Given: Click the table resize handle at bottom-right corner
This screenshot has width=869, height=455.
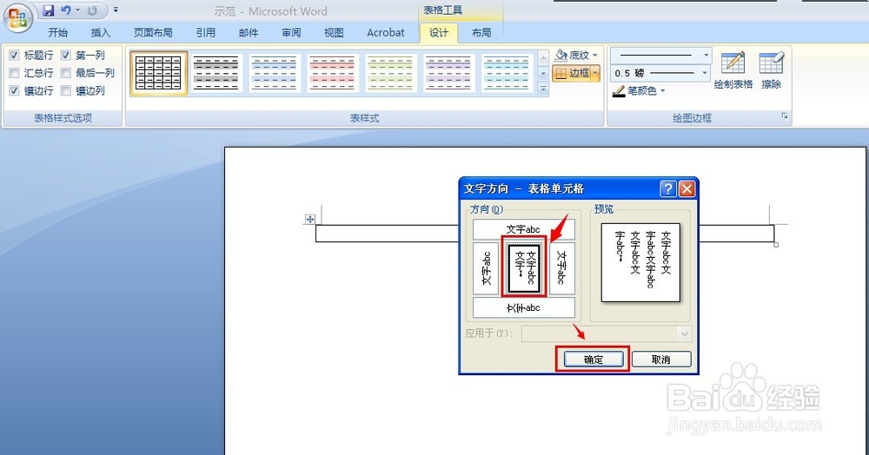Looking at the screenshot, I should (776, 244).
